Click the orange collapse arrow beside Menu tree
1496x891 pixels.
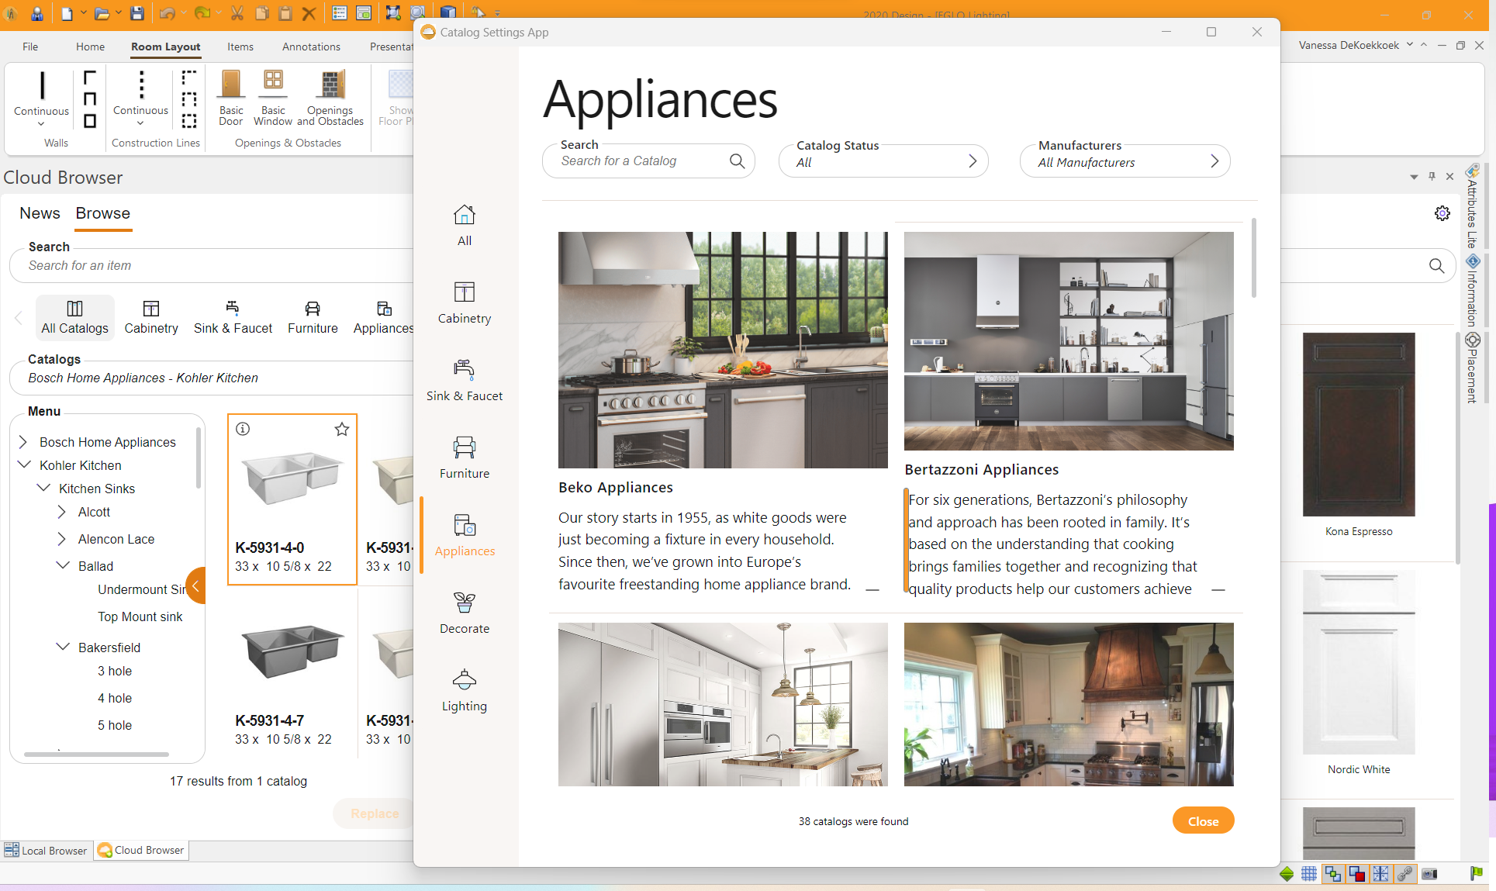coord(196,585)
